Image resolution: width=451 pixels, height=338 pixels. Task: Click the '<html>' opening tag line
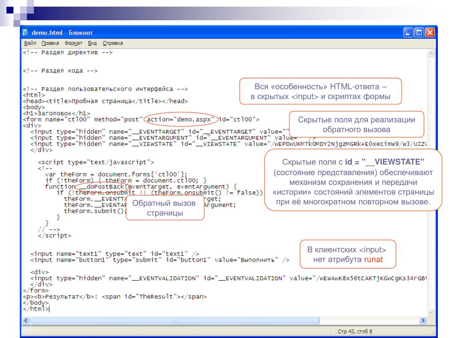(34, 95)
